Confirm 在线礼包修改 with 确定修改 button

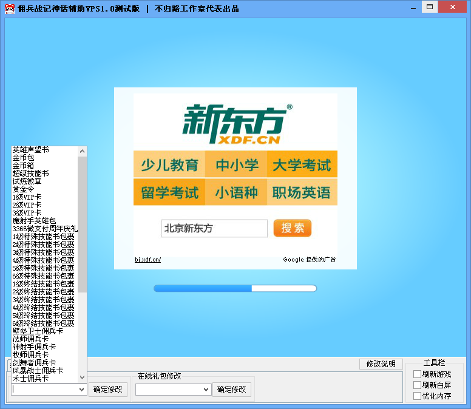[x=232, y=390]
